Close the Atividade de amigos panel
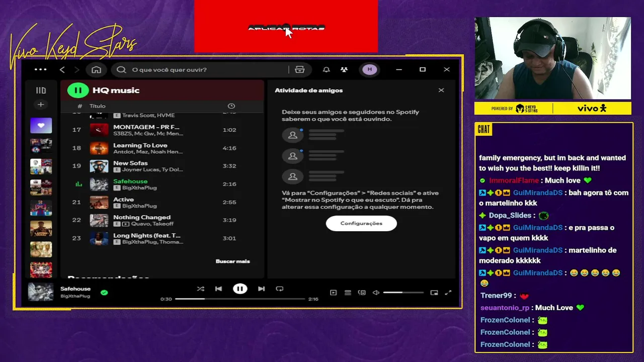Image resolution: width=644 pixels, height=362 pixels. [441, 90]
